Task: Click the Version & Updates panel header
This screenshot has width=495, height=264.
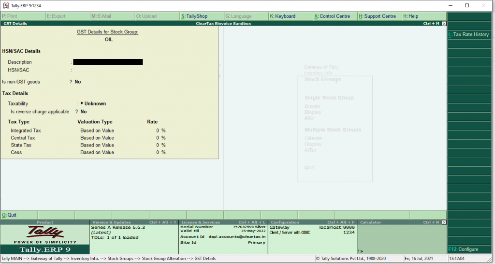Action: 134,222
